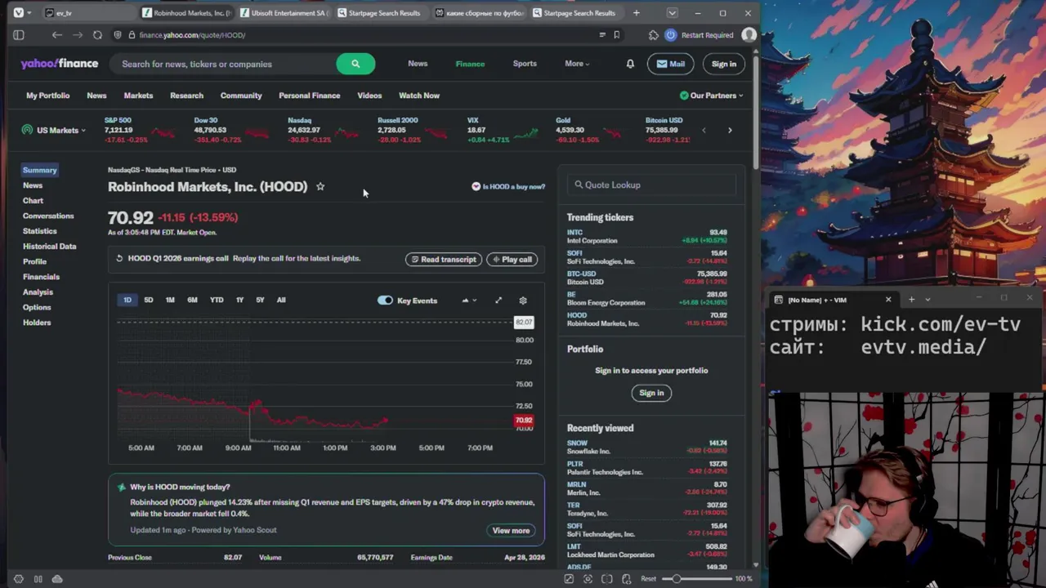Open reader view icon in address bar

pyautogui.click(x=602, y=35)
